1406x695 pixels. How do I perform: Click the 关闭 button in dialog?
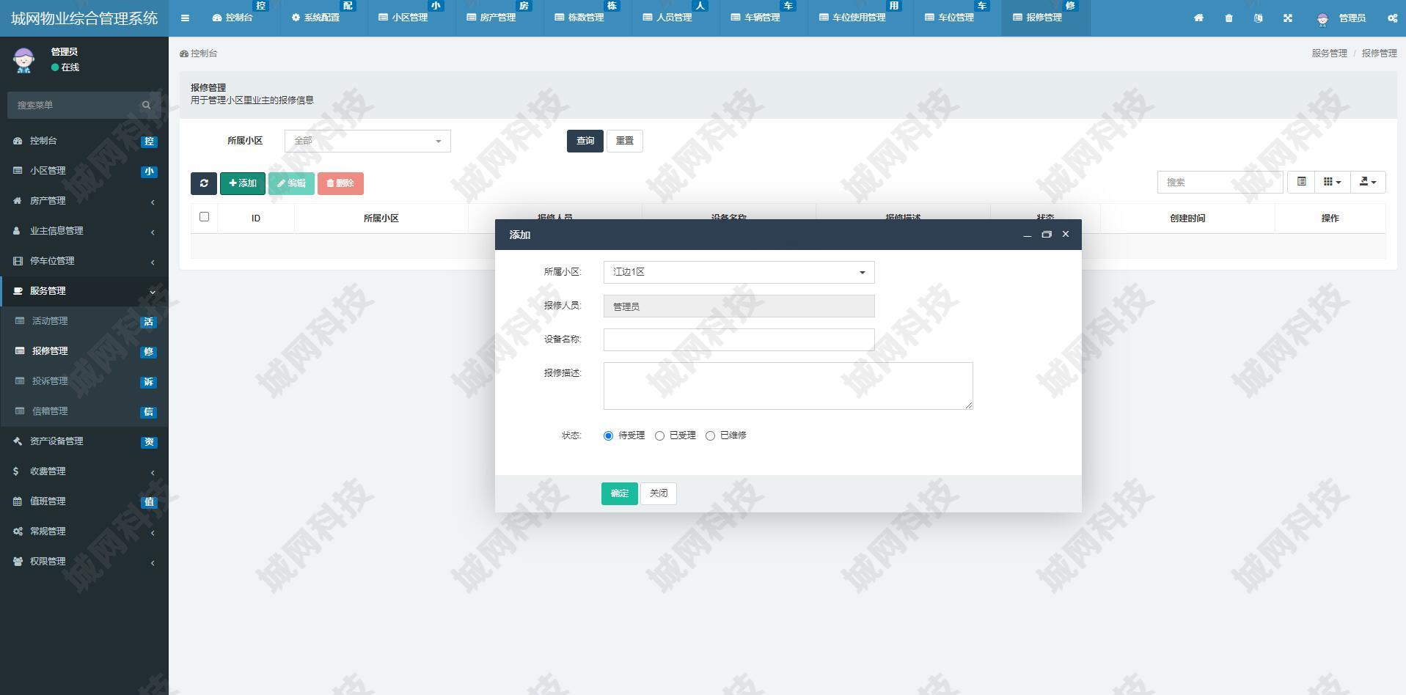[x=659, y=493]
